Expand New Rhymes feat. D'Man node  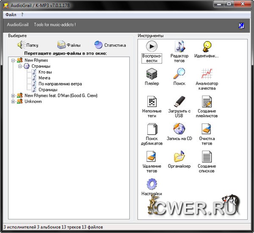pos(13,96)
